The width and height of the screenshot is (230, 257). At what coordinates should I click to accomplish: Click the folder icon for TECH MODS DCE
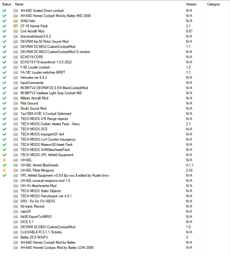coord(16,129)
